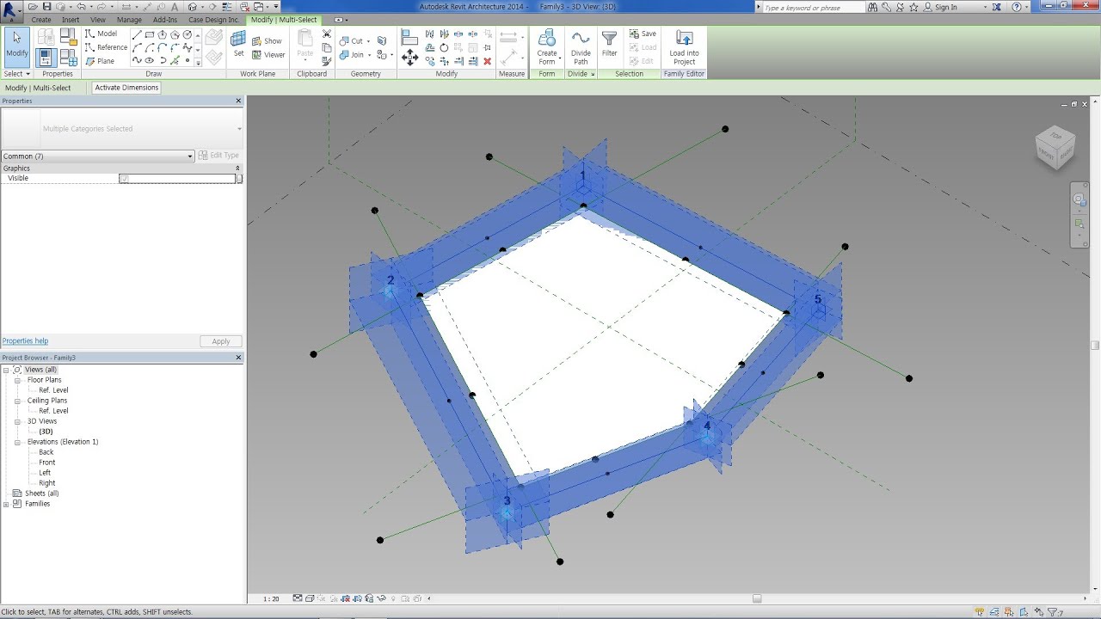Open the Case Design Inc. tab
This screenshot has width=1101, height=619.
[213, 20]
